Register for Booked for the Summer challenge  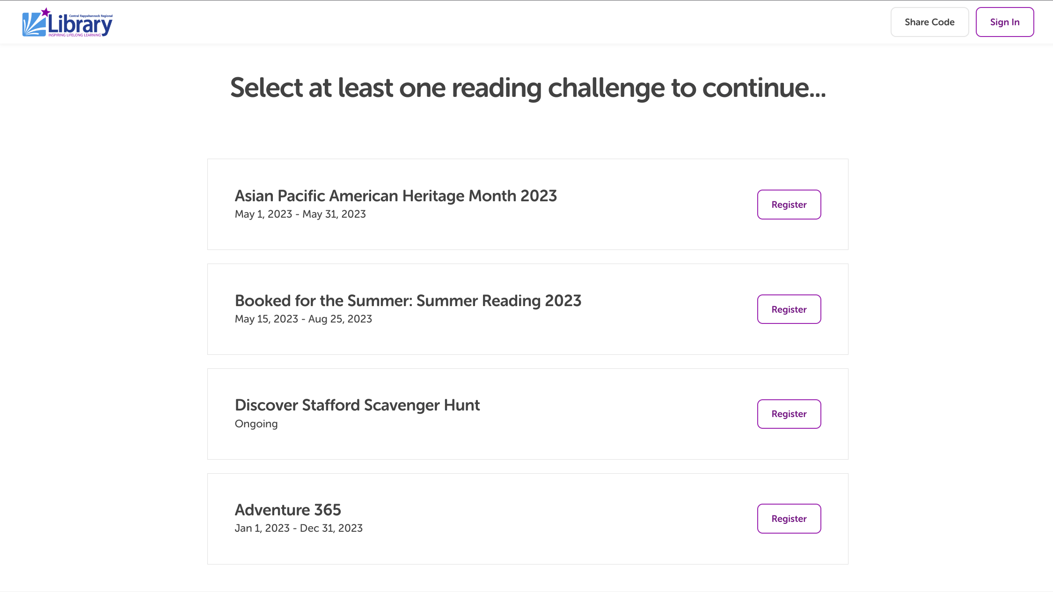tap(789, 309)
